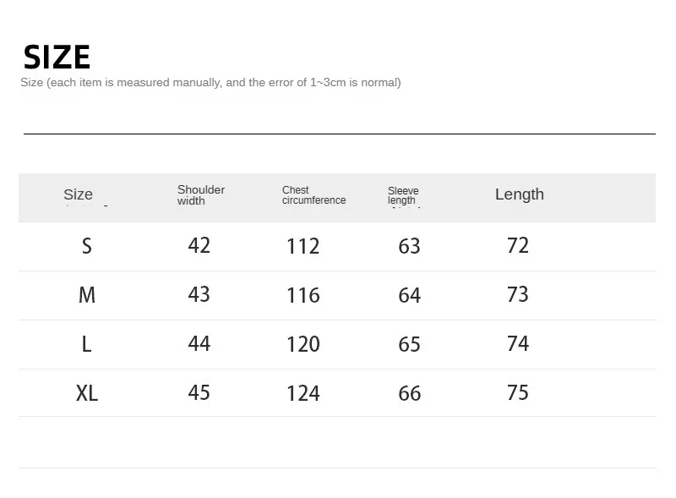Click the SIZE heading

(57, 57)
